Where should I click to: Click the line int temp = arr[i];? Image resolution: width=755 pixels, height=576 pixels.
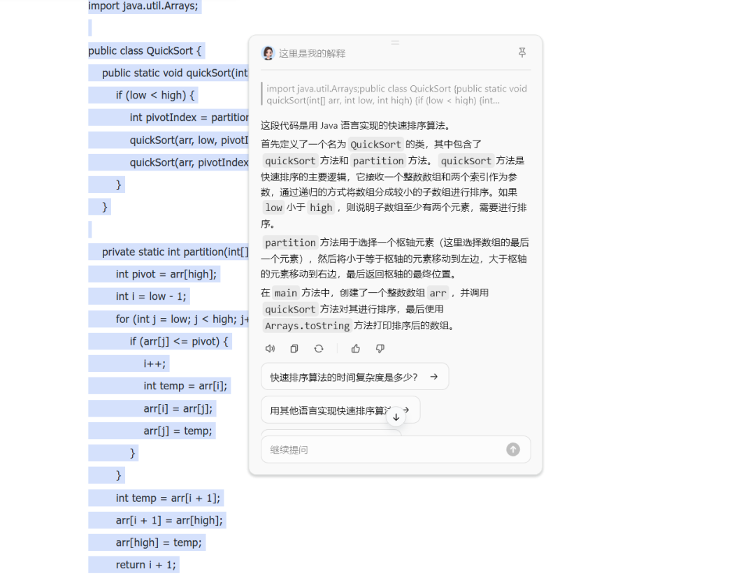(x=185, y=386)
